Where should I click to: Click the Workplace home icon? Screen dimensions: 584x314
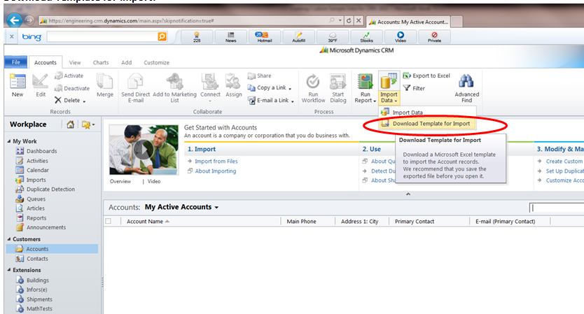pos(70,124)
